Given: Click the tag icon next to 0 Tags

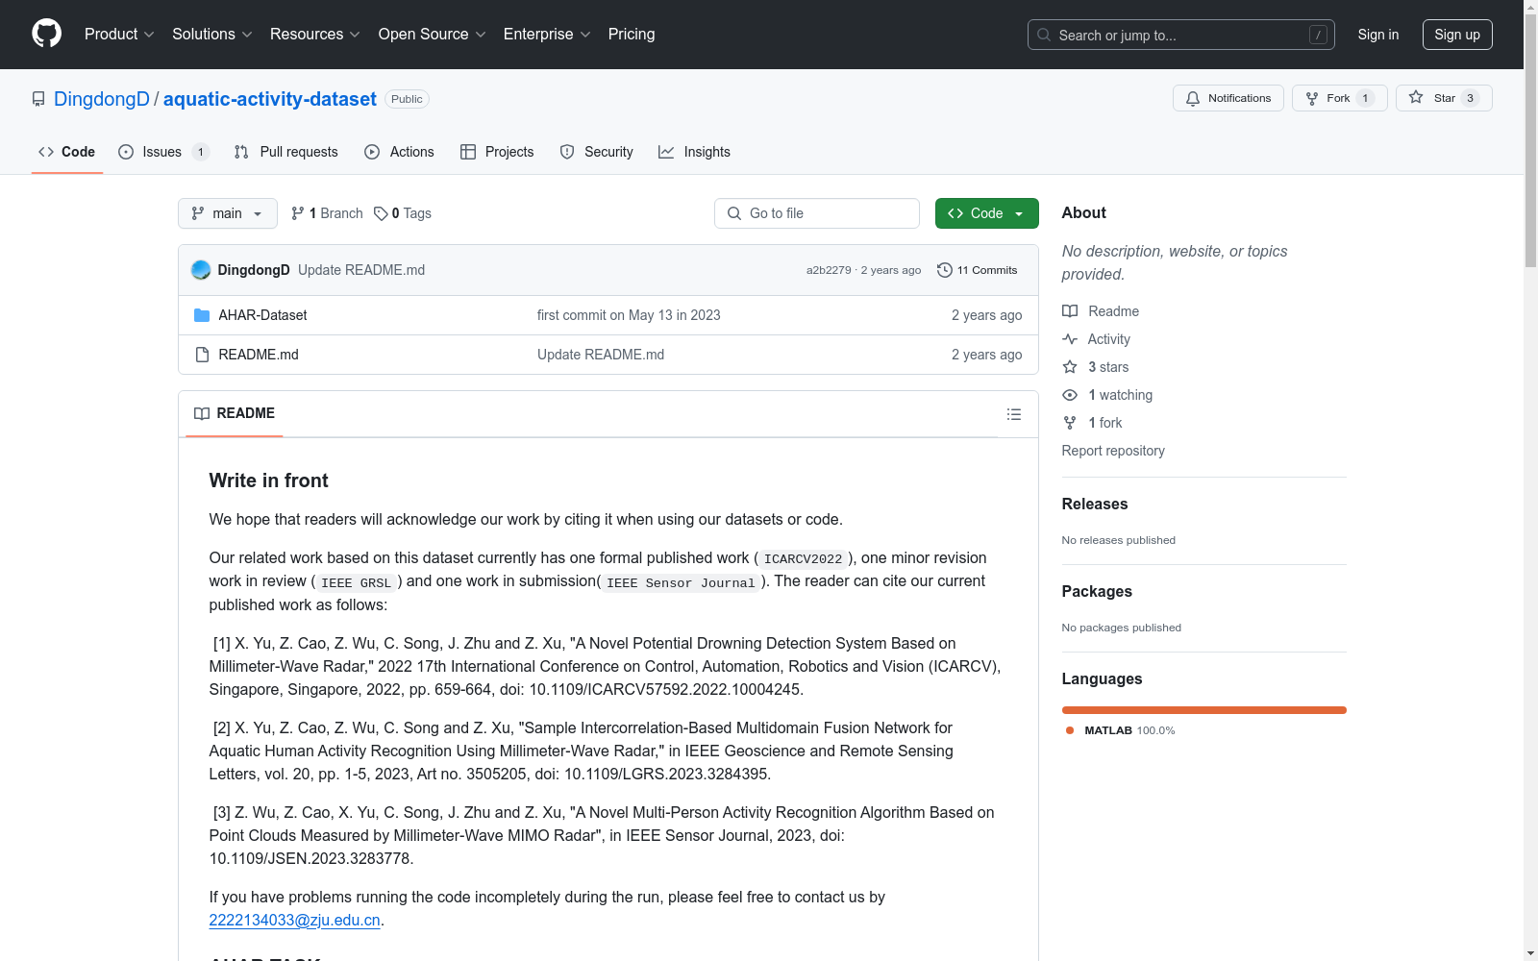Looking at the screenshot, I should tap(381, 213).
